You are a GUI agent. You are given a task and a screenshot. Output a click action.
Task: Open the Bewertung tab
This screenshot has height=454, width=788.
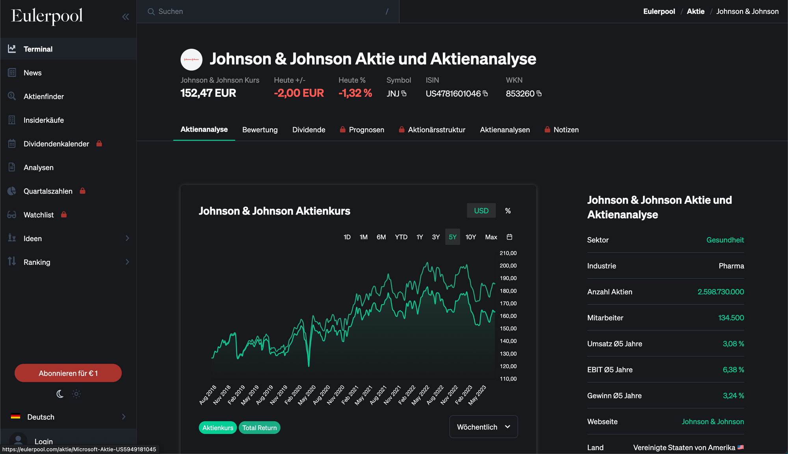click(x=260, y=130)
